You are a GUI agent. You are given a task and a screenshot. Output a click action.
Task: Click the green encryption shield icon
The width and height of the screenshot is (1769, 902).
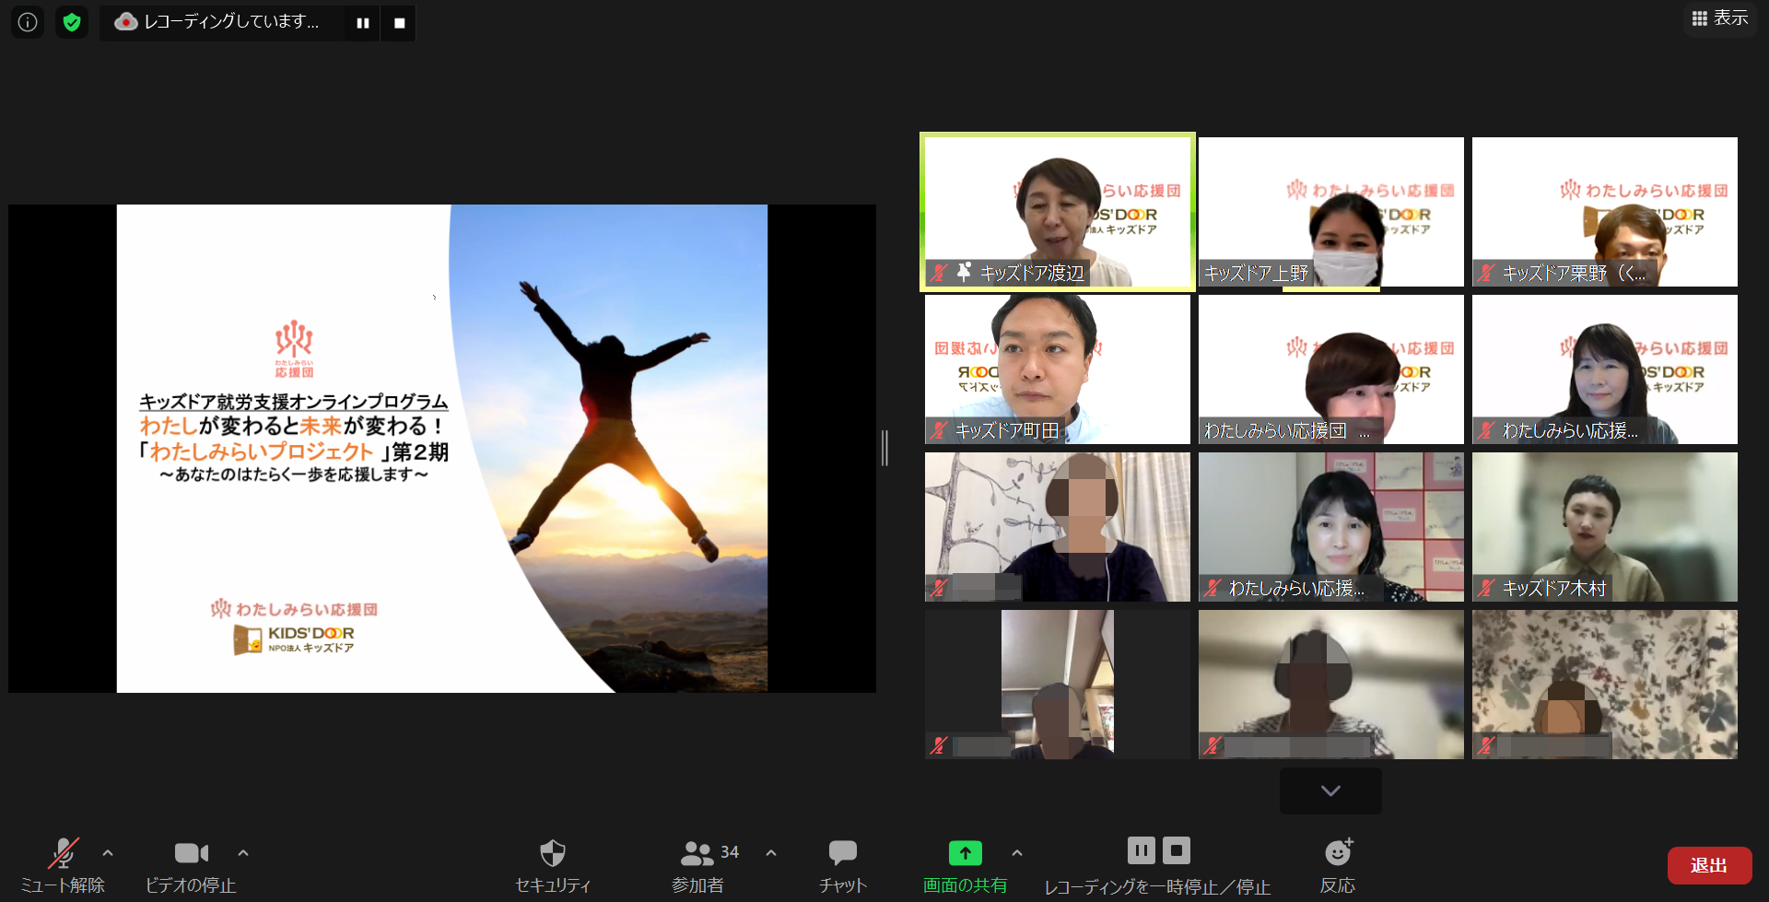tap(72, 22)
